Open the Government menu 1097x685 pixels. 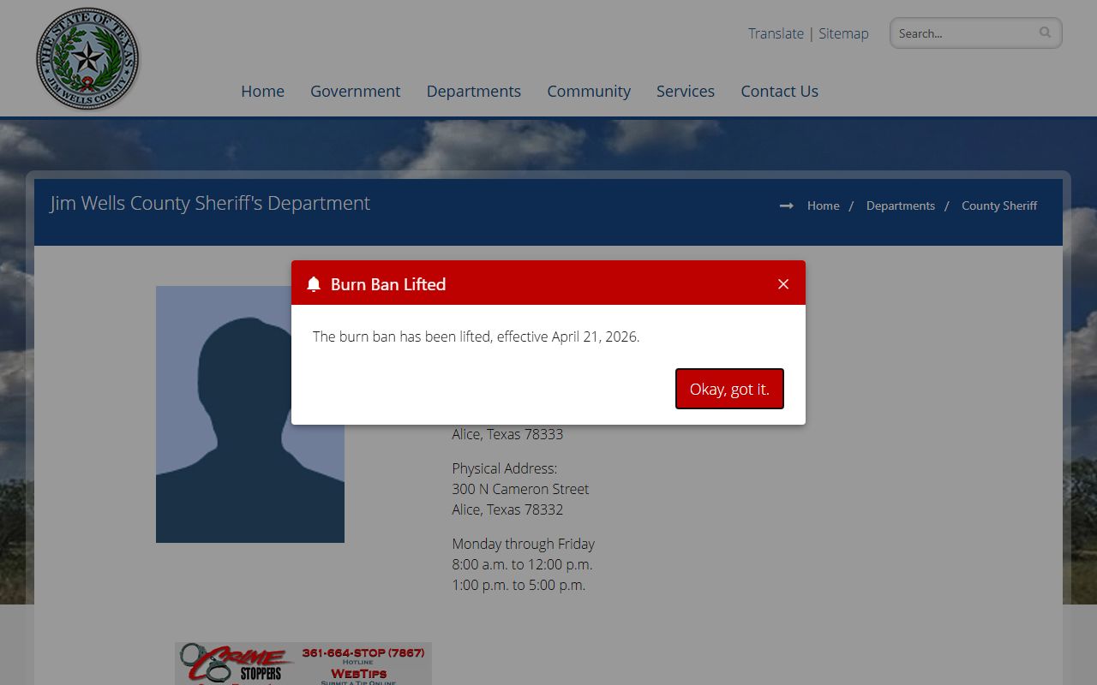355,91
